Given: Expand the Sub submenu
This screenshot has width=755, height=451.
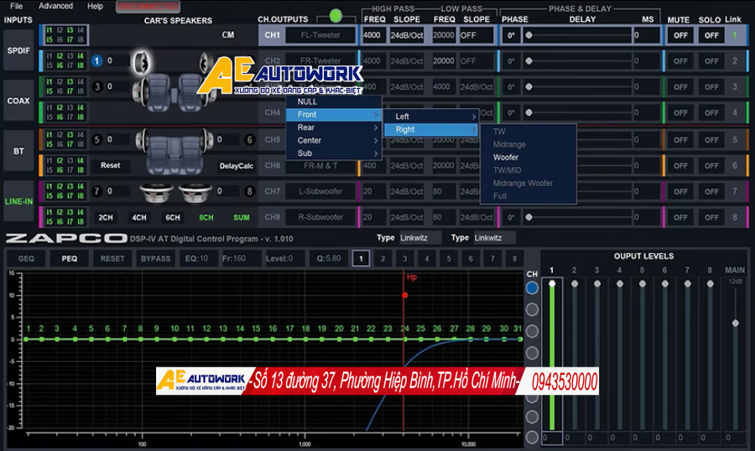Looking at the screenshot, I should coord(334,153).
